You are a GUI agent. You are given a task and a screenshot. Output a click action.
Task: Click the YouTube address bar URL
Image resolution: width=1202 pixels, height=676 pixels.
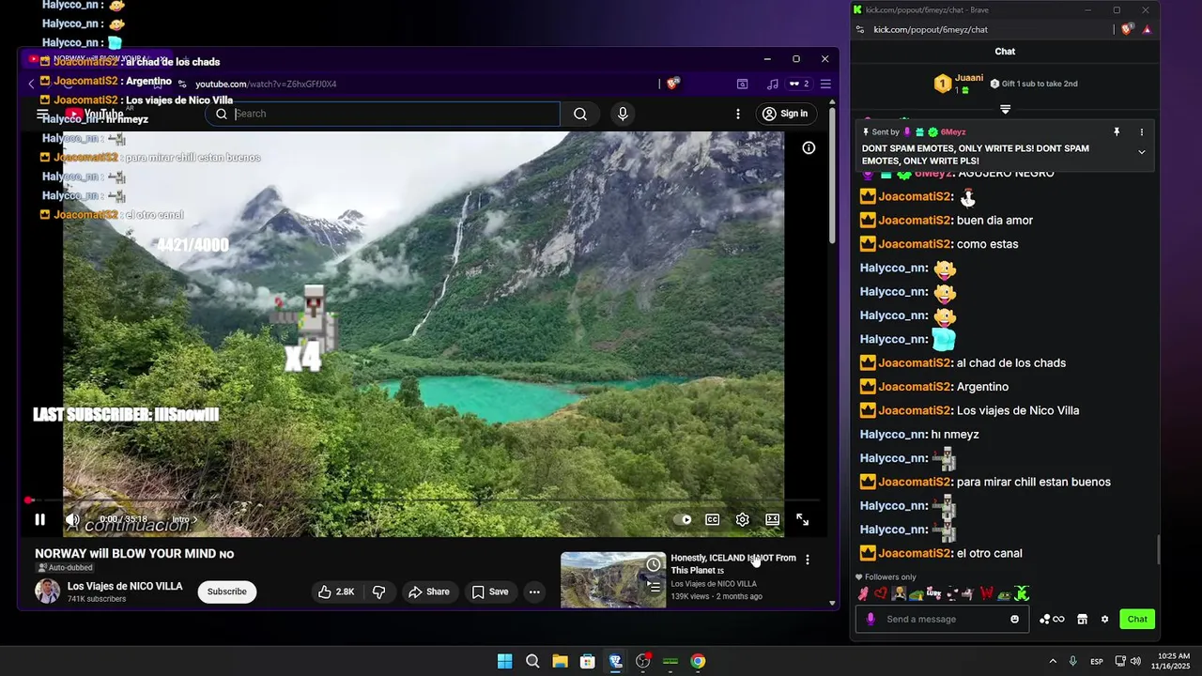(266, 84)
